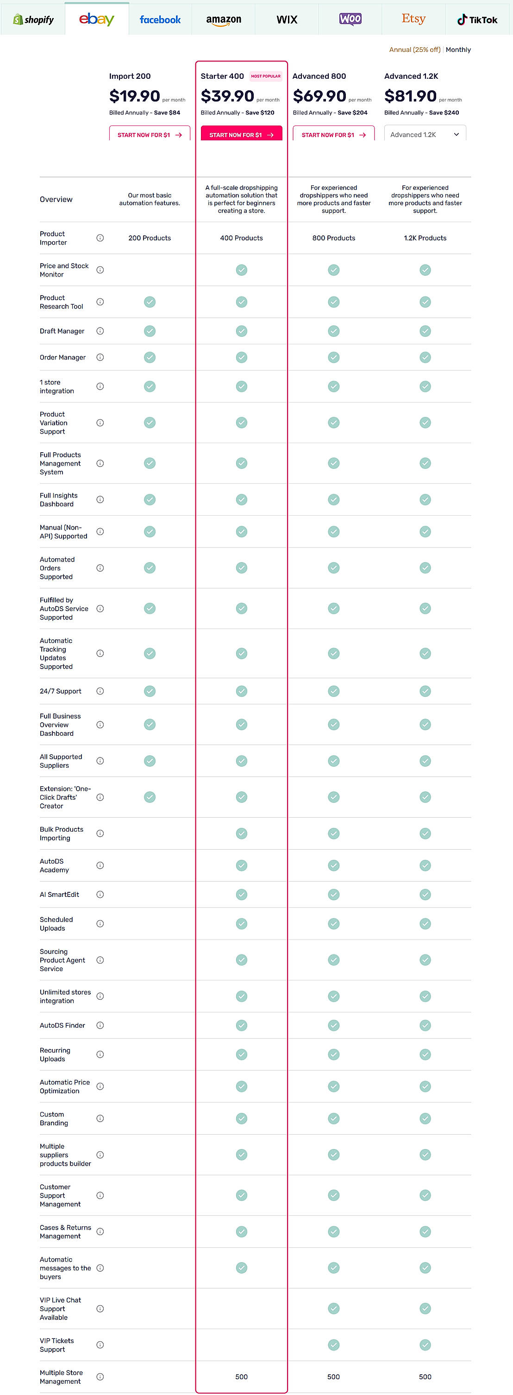The image size is (513, 1395).
Task: Start Import 200 plan for $1
Action: pyautogui.click(x=150, y=134)
